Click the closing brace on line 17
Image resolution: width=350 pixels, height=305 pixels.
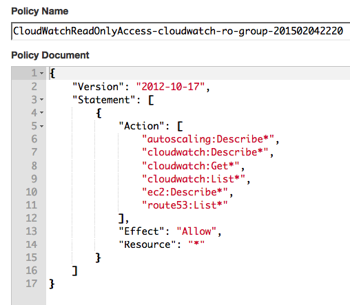52,284
